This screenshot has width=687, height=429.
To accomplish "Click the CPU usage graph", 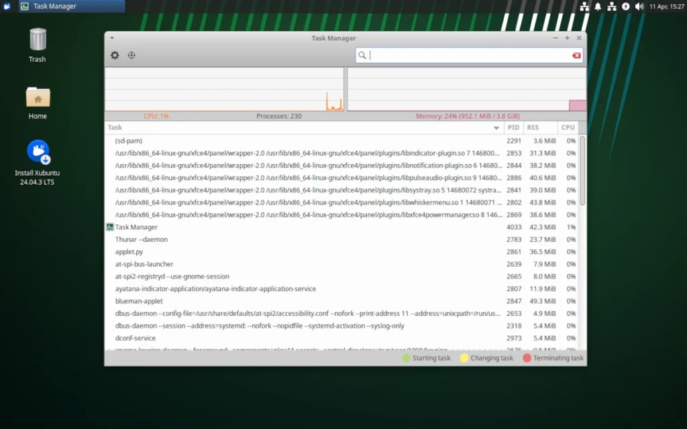I will click(224, 89).
